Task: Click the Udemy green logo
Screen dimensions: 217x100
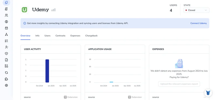Action: tap(24, 10)
